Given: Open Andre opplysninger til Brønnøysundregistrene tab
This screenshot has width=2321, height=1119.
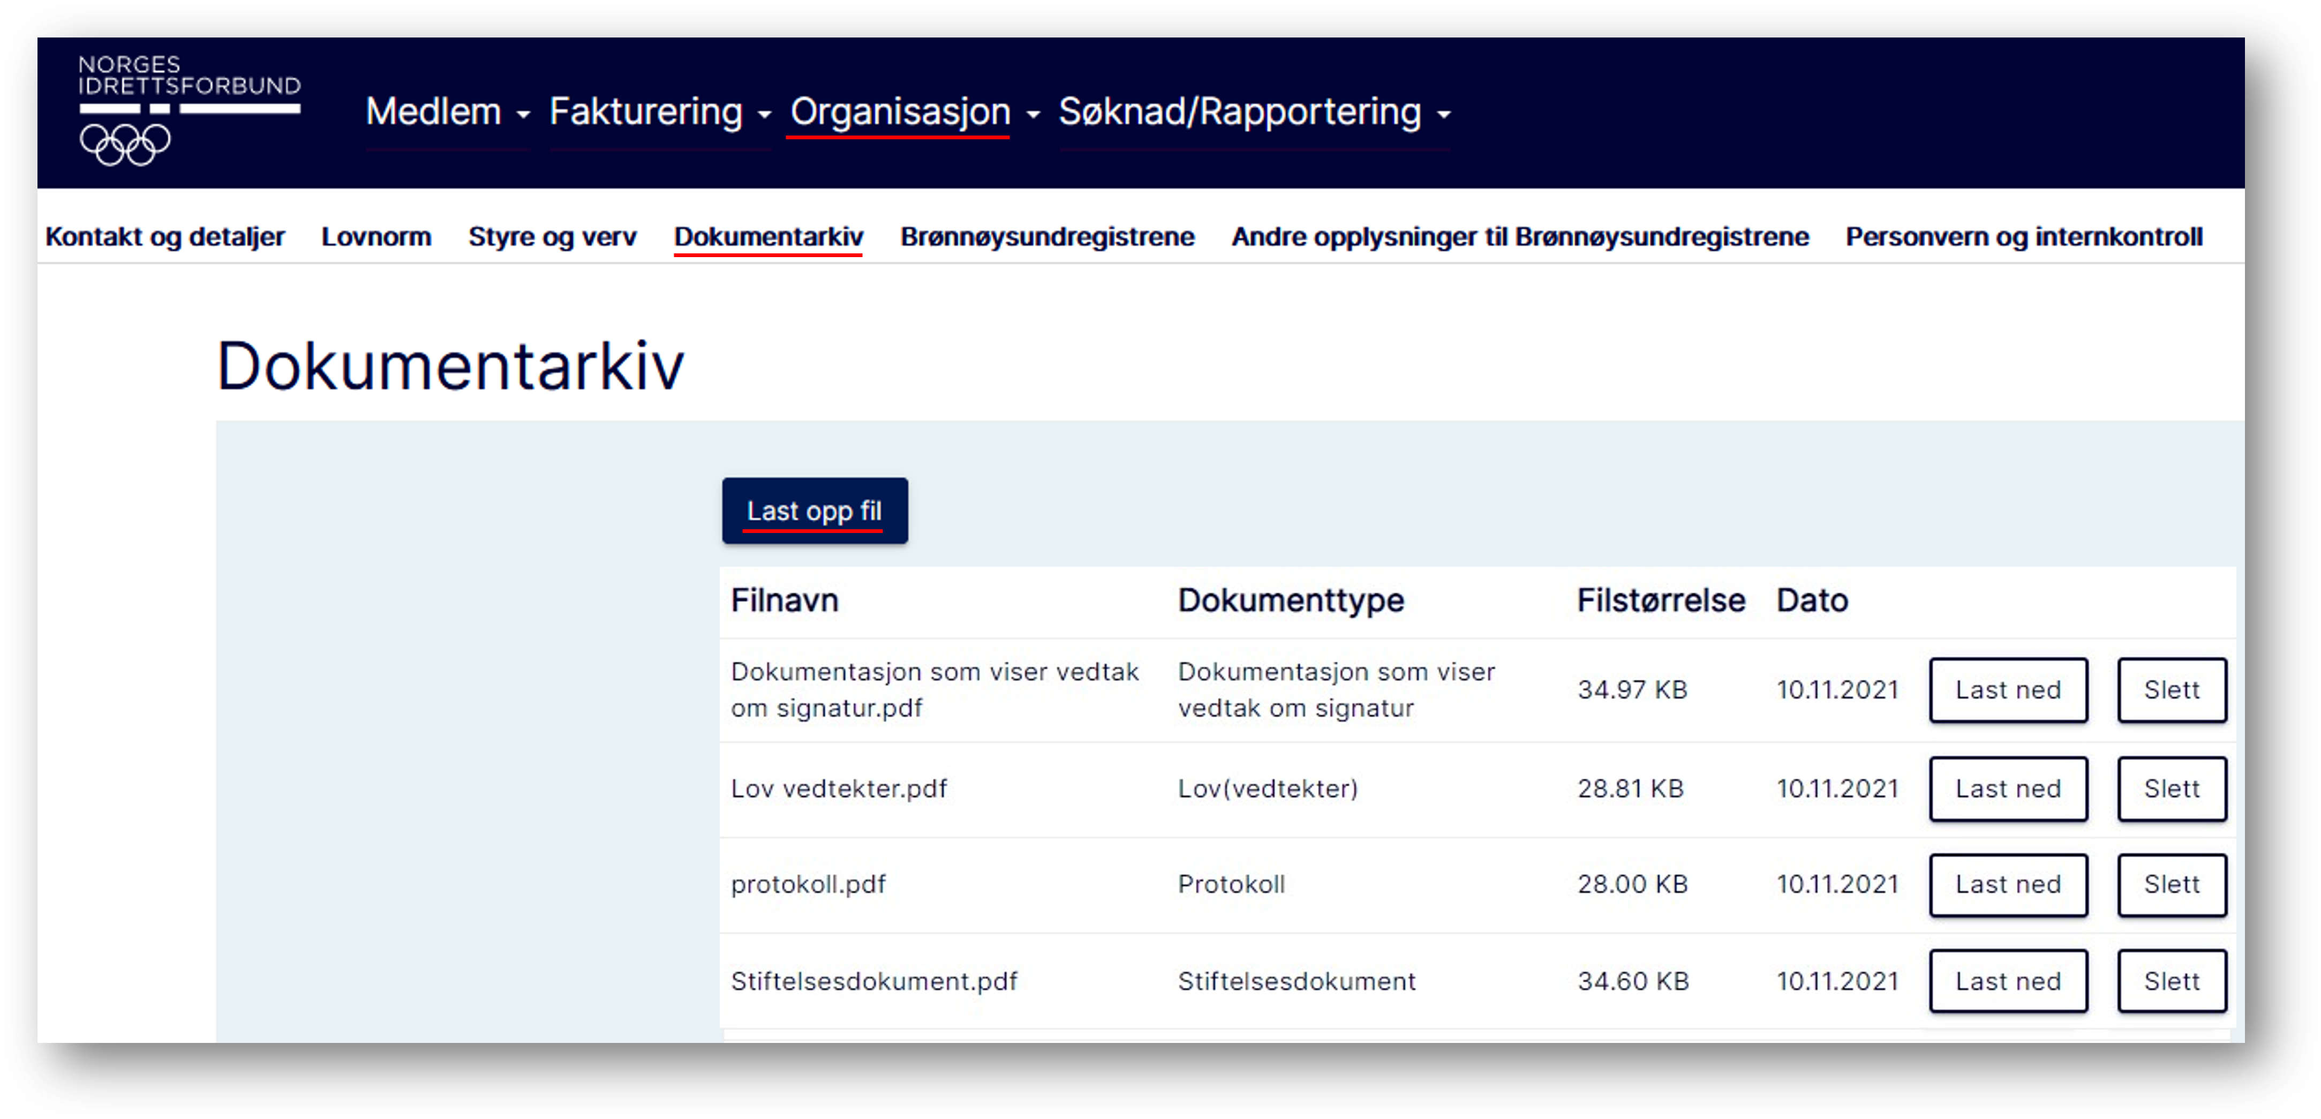Looking at the screenshot, I should (1520, 236).
